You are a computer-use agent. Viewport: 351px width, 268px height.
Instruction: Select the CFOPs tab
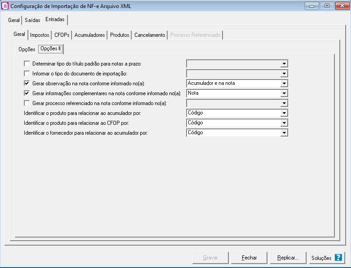62,35
